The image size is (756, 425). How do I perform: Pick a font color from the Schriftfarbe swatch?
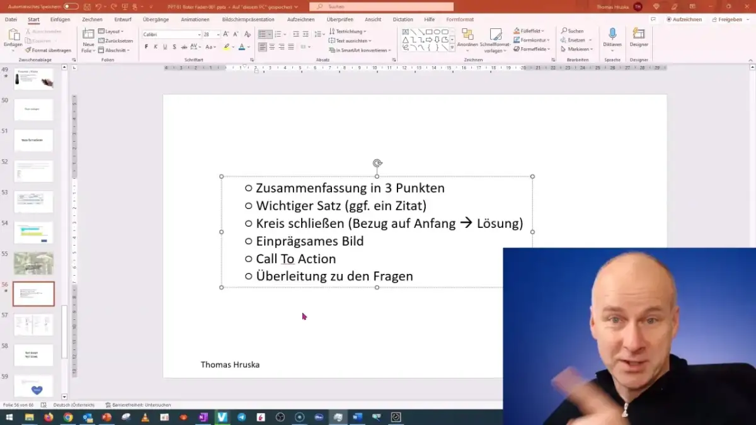[x=242, y=47]
